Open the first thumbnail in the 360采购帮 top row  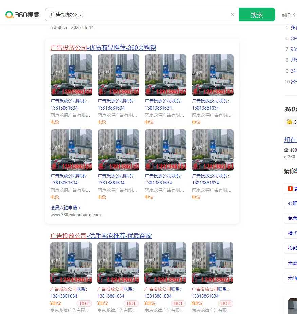click(x=71, y=75)
